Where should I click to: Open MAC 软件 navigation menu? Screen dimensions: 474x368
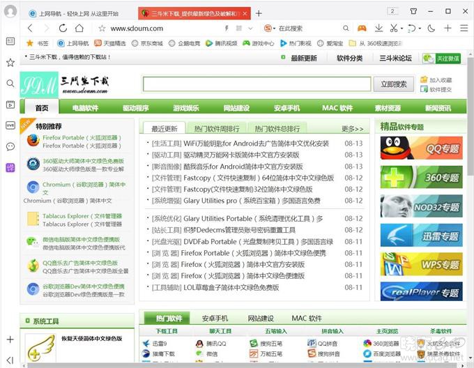pyautogui.click(x=337, y=108)
